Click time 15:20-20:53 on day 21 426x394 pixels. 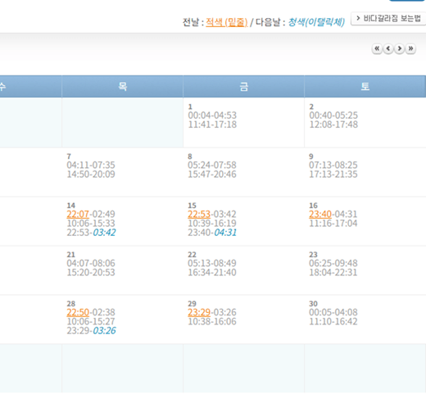click(x=91, y=273)
